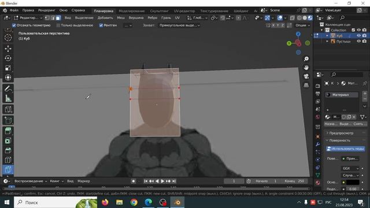Open the Редактир... mode dropdown
This screenshot has height=208, width=370.
[x=28, y=18]
